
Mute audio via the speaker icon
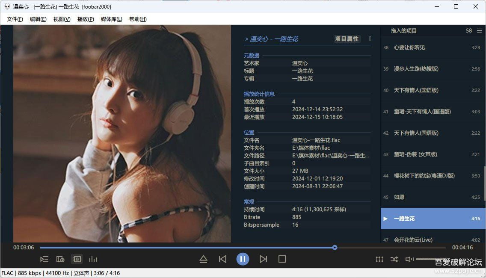408,259
